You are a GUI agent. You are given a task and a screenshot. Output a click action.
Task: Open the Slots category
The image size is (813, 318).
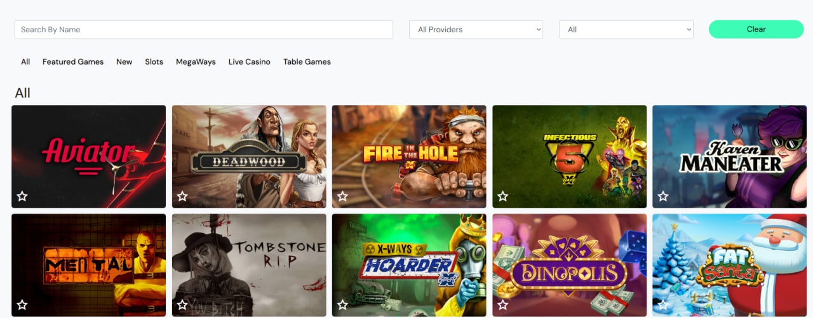pos(154,61)
